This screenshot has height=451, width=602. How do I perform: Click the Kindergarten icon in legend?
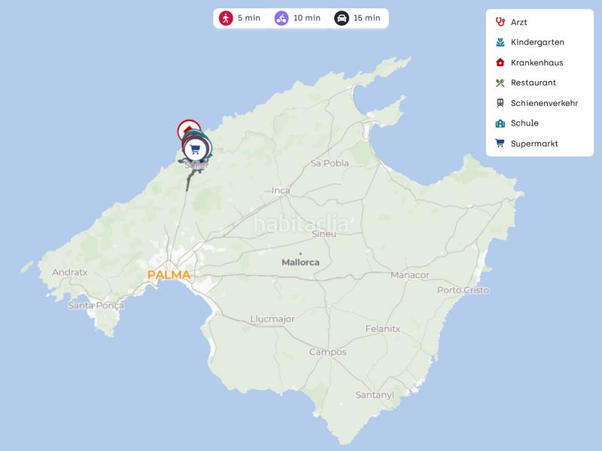pos(500,43)
